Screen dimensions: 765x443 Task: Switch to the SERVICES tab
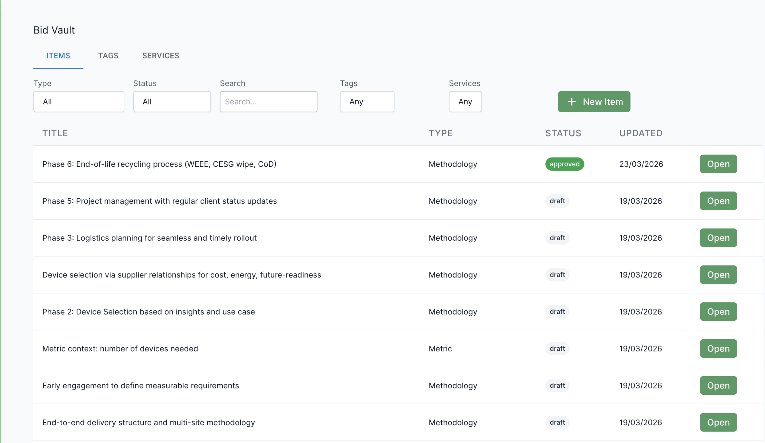point(160,56)
